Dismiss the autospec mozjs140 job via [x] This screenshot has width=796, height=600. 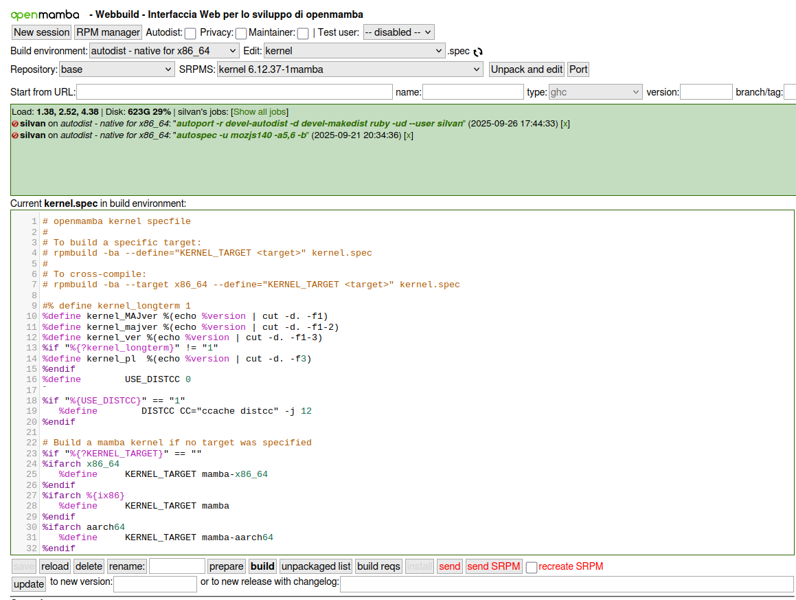408,135
